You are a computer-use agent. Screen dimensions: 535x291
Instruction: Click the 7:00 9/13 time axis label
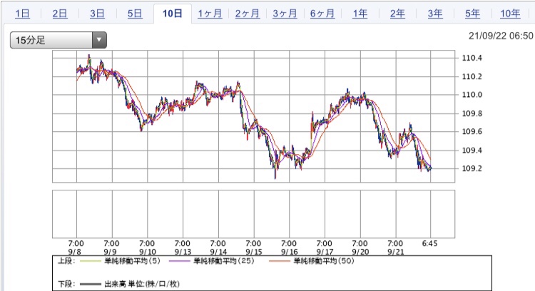(x=183, y=247)
